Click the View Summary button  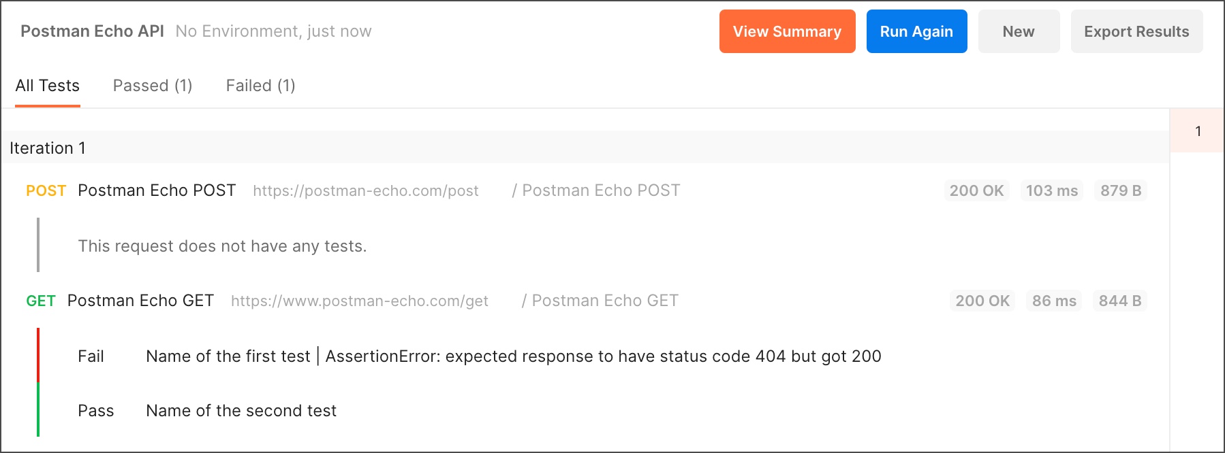tap(787, 31)
